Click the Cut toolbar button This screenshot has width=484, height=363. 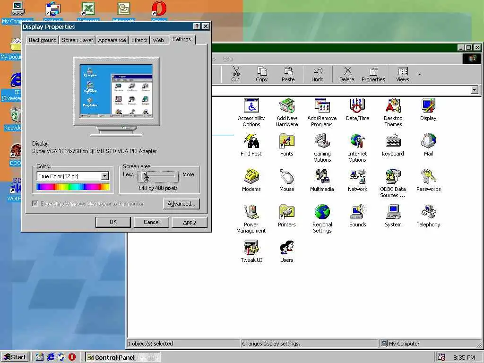235,74
